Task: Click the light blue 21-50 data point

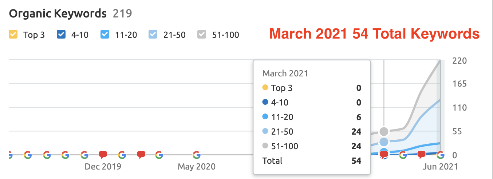Action: coord(384,142)
